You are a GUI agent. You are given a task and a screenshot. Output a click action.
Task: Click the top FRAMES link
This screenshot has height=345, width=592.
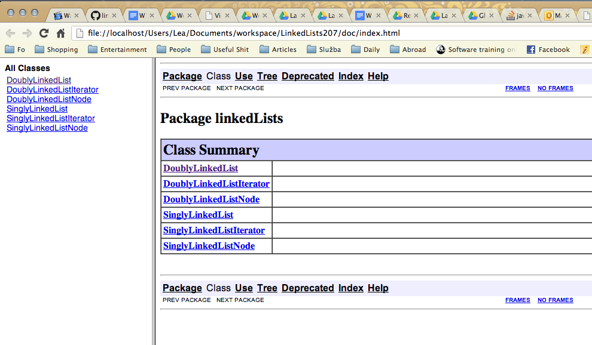click(x=518, y=88)
